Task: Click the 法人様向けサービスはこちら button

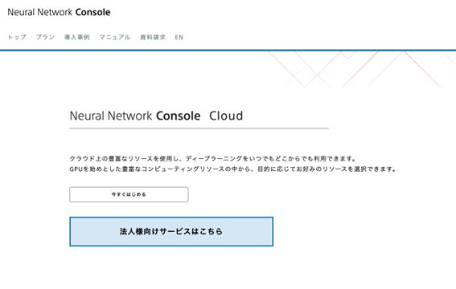Action: tap(171, 231)
